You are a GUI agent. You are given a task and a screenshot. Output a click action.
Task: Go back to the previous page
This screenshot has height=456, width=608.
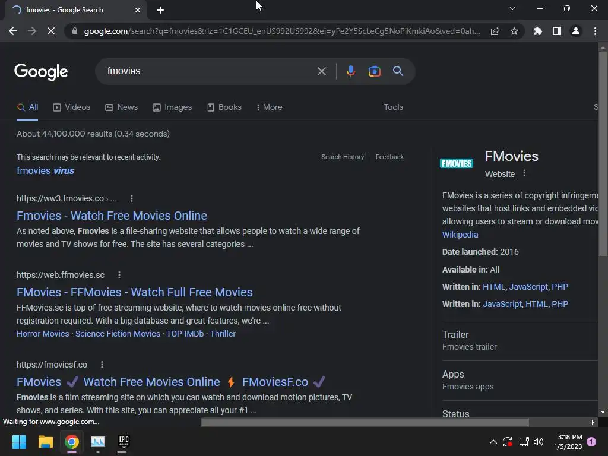pyautogui.click(x=13, y=31)
